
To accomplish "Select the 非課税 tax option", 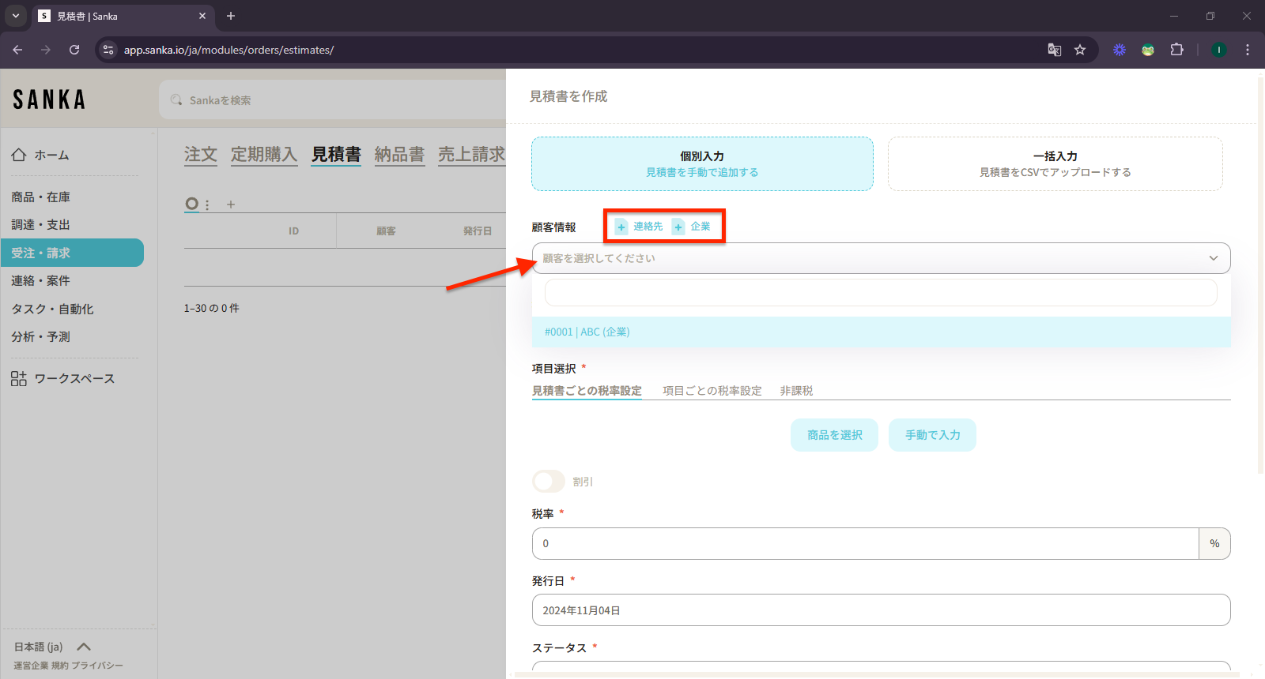I will [x=796, y=391].
